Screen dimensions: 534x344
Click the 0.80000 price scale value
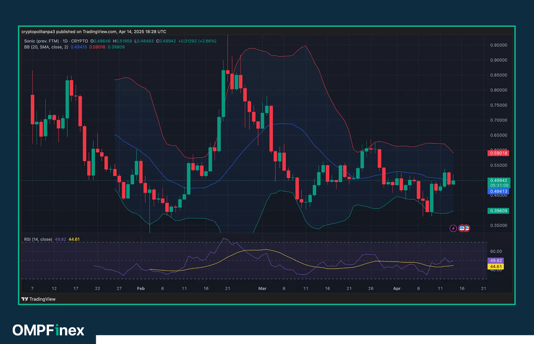(499, 90)
